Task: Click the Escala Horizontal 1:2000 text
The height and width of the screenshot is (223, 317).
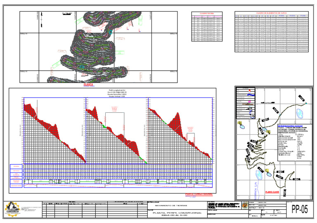Action: pos(117,94)
